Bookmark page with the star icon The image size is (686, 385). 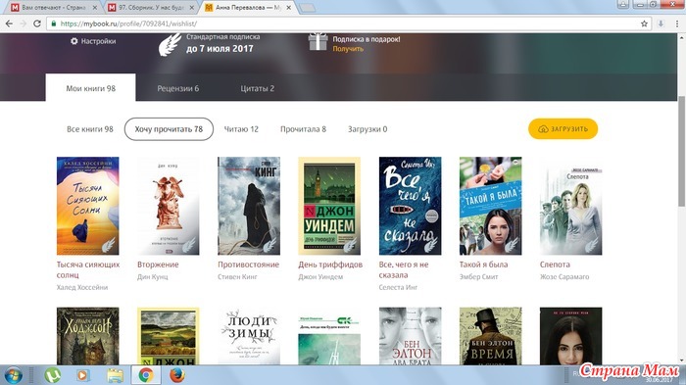point(644,24)
